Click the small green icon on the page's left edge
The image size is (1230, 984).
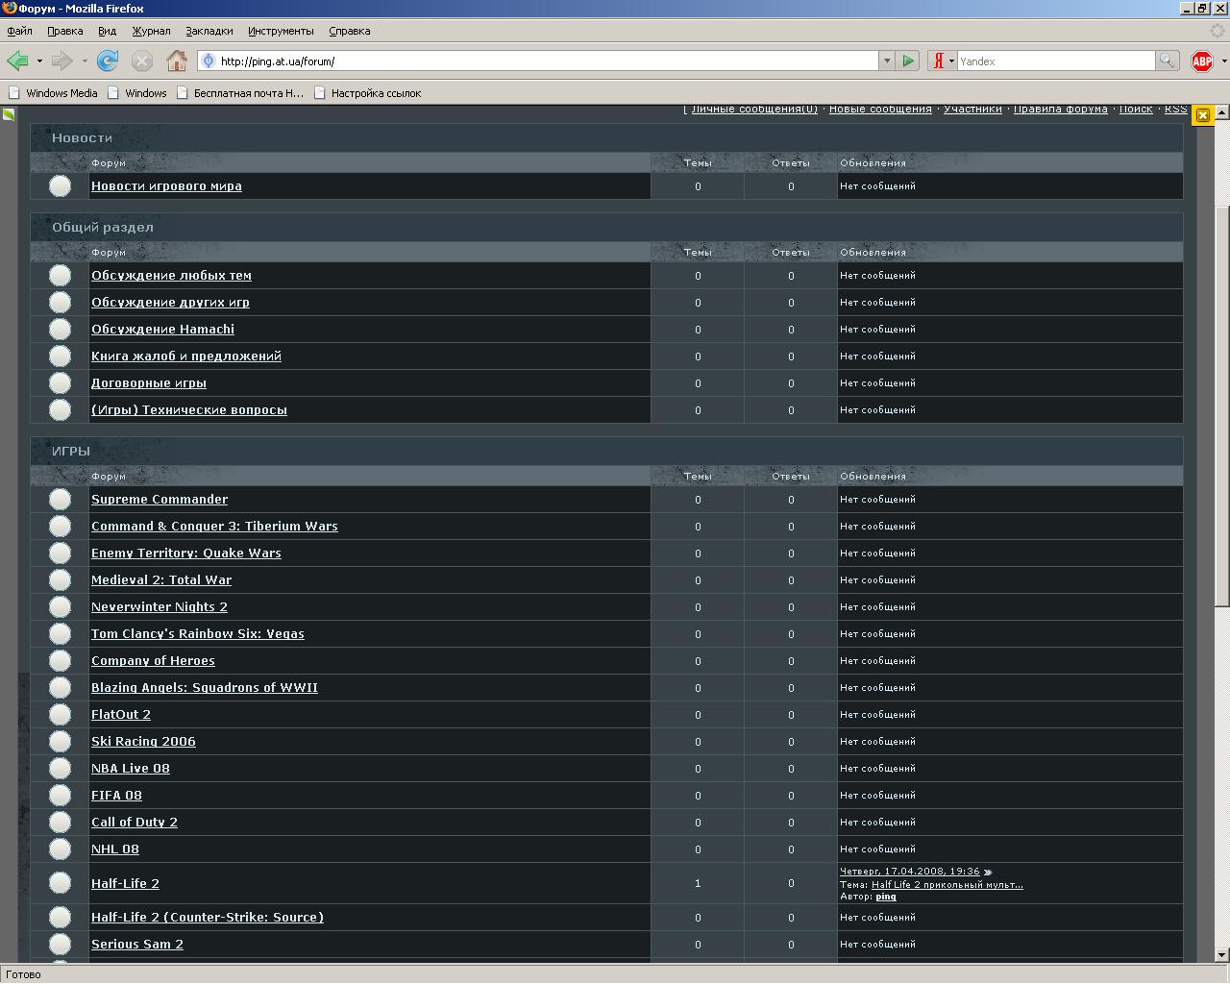pyautogui.click(x=9, y=114)
